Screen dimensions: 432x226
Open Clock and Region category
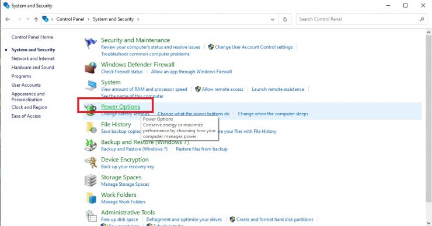point(29,107)
